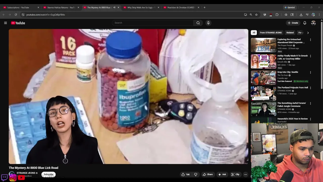Click the Ask button
Viewport: 323px width, 182px height.
[222, 174]
